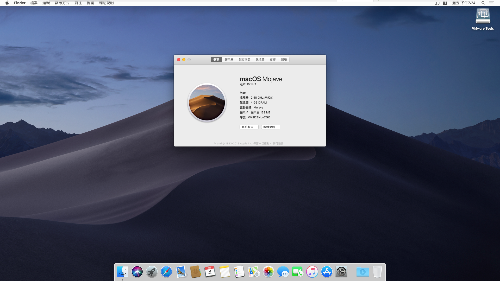Screen dimensions: 500x281
Task: Open Notification Center list icon
Action: click(492, 3)
